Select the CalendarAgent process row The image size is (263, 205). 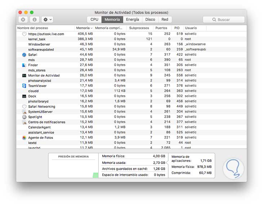pos(131,127)
